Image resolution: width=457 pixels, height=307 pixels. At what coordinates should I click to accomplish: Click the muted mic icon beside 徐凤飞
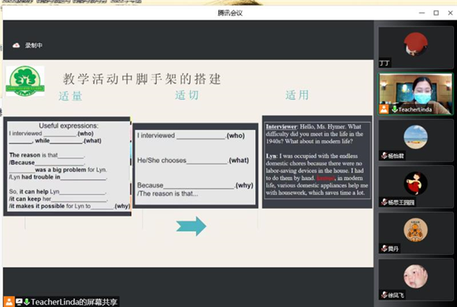point(385,294)
